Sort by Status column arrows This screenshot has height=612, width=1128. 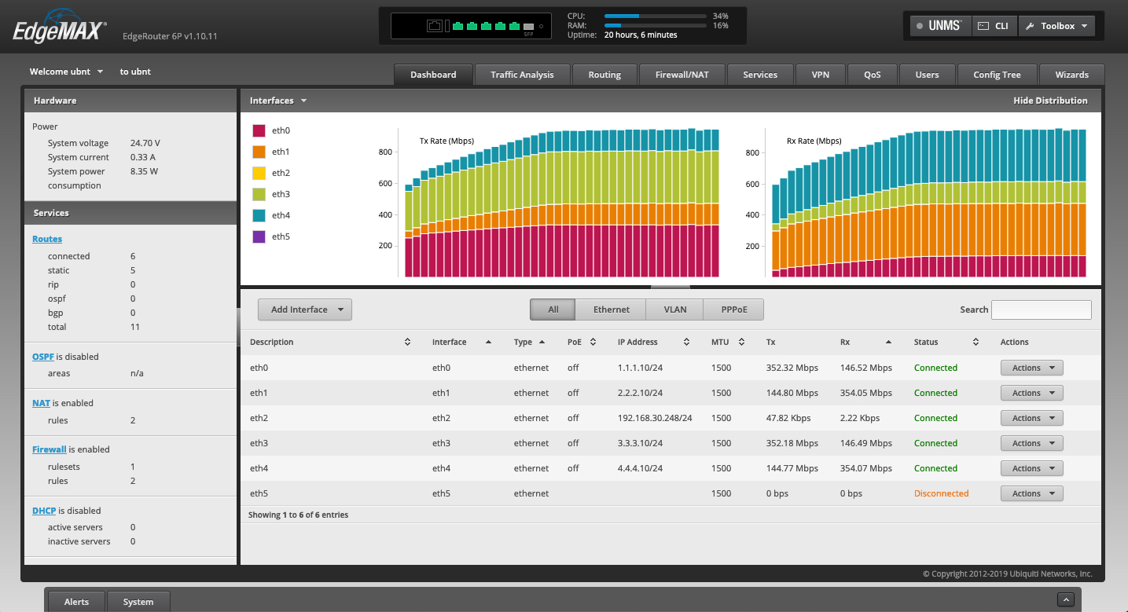(x=976, y=343)
